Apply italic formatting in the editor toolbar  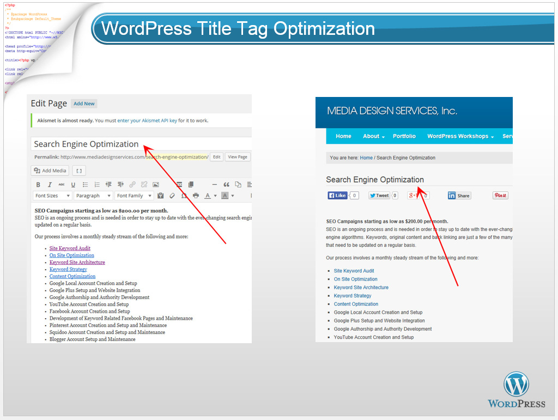click(50, 185)
